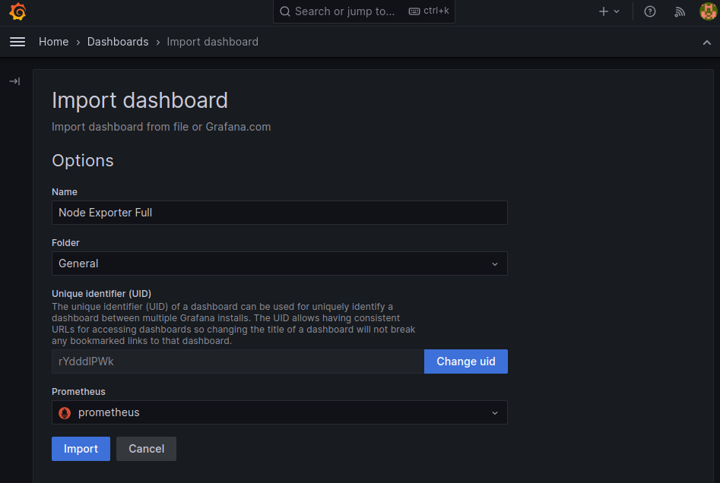Viewport: 720px width, 483px height.
Task: Navigate to Dashboards breadcrumb
Action: [118, 42]
